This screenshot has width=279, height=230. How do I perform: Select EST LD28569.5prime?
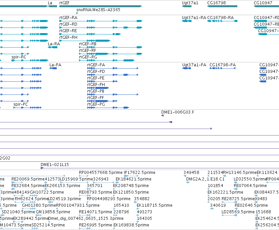[x=238, y=212]
